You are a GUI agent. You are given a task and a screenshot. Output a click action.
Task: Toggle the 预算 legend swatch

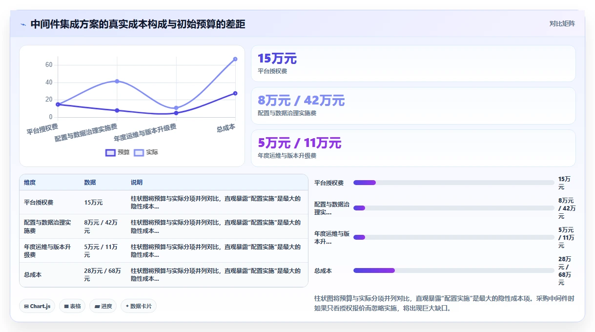point(110,152)
